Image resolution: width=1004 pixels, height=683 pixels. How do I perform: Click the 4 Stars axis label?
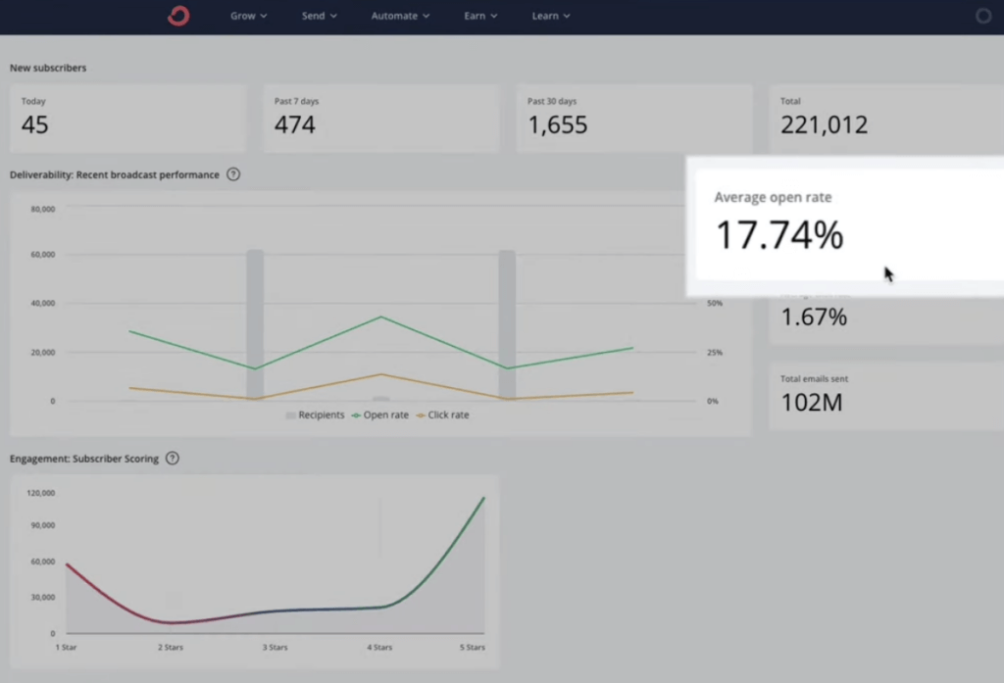[379, 647]
